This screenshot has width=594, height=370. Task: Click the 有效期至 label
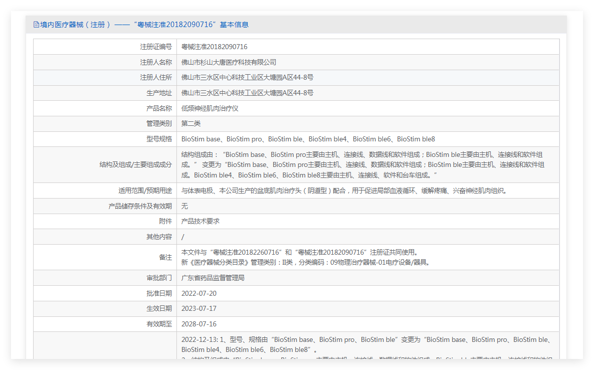click(x=159, y=324)
